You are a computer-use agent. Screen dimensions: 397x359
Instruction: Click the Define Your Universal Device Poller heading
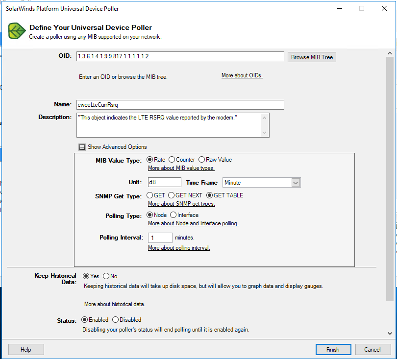coord(91,27)
